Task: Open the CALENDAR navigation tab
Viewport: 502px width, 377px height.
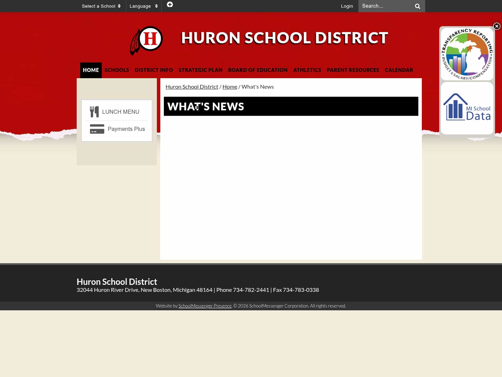Action: 399,70
